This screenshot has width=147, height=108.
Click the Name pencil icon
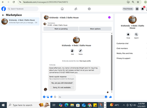point(81,51)
